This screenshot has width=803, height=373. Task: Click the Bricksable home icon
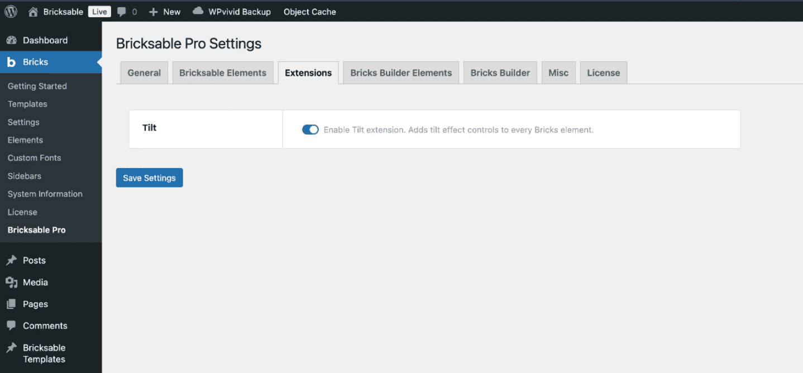pyautogui.click(x=34, y=12)
